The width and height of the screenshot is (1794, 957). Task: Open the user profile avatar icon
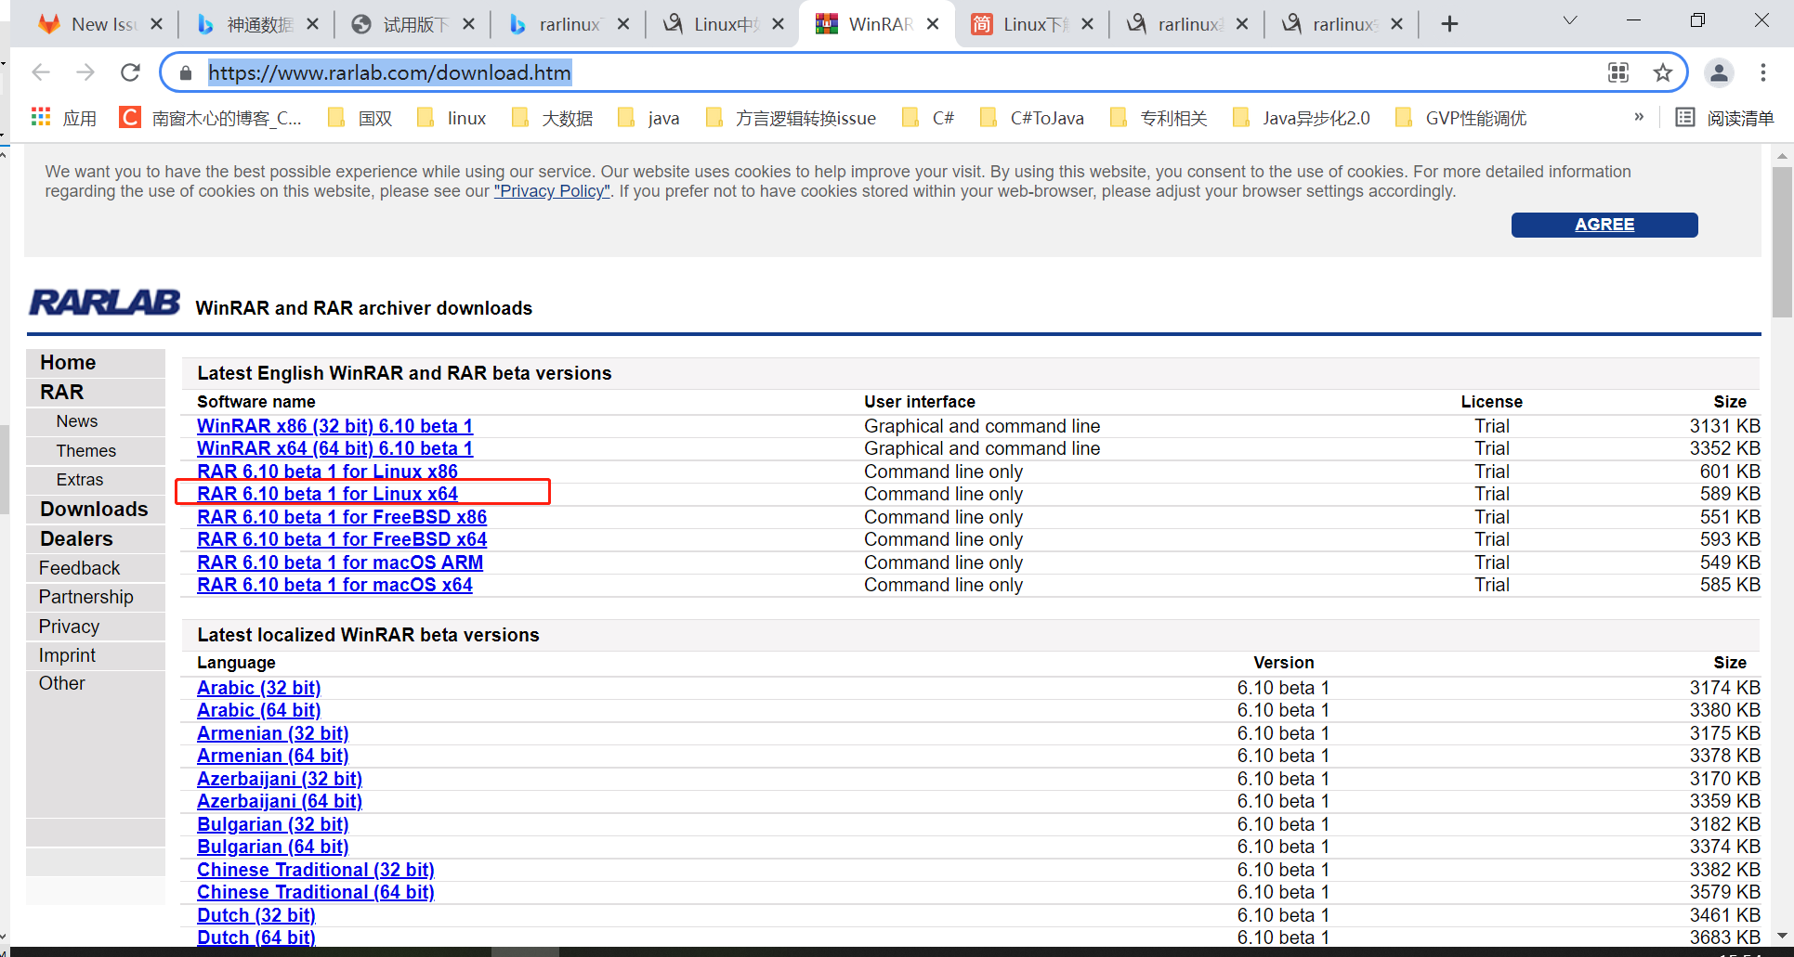tap(1719, 72)
